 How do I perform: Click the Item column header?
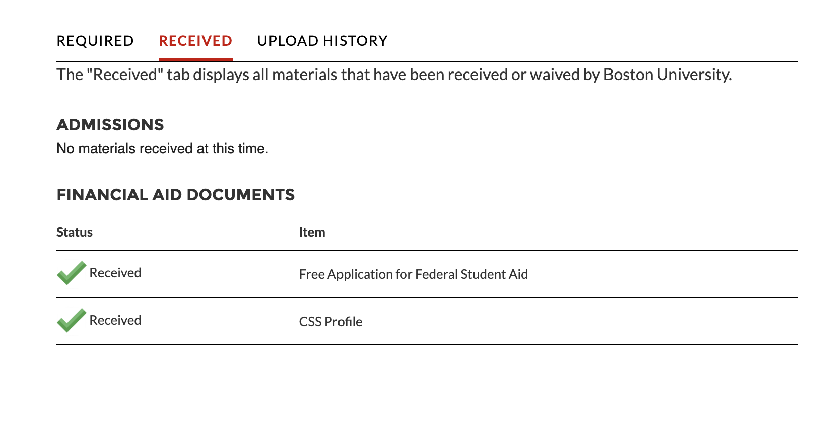tap(312, 232)
